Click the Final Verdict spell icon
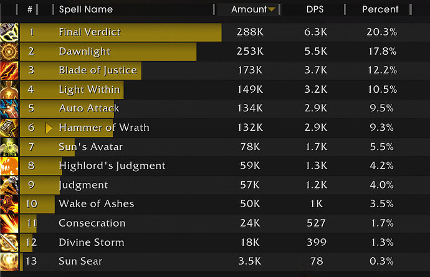 9,32
